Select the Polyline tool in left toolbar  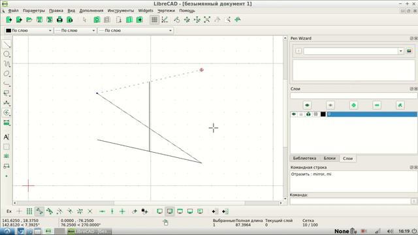pos(7,84)
